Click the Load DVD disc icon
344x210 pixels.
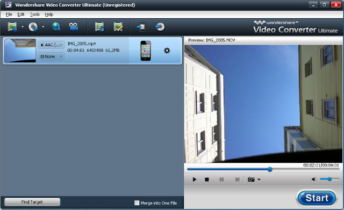33,27
